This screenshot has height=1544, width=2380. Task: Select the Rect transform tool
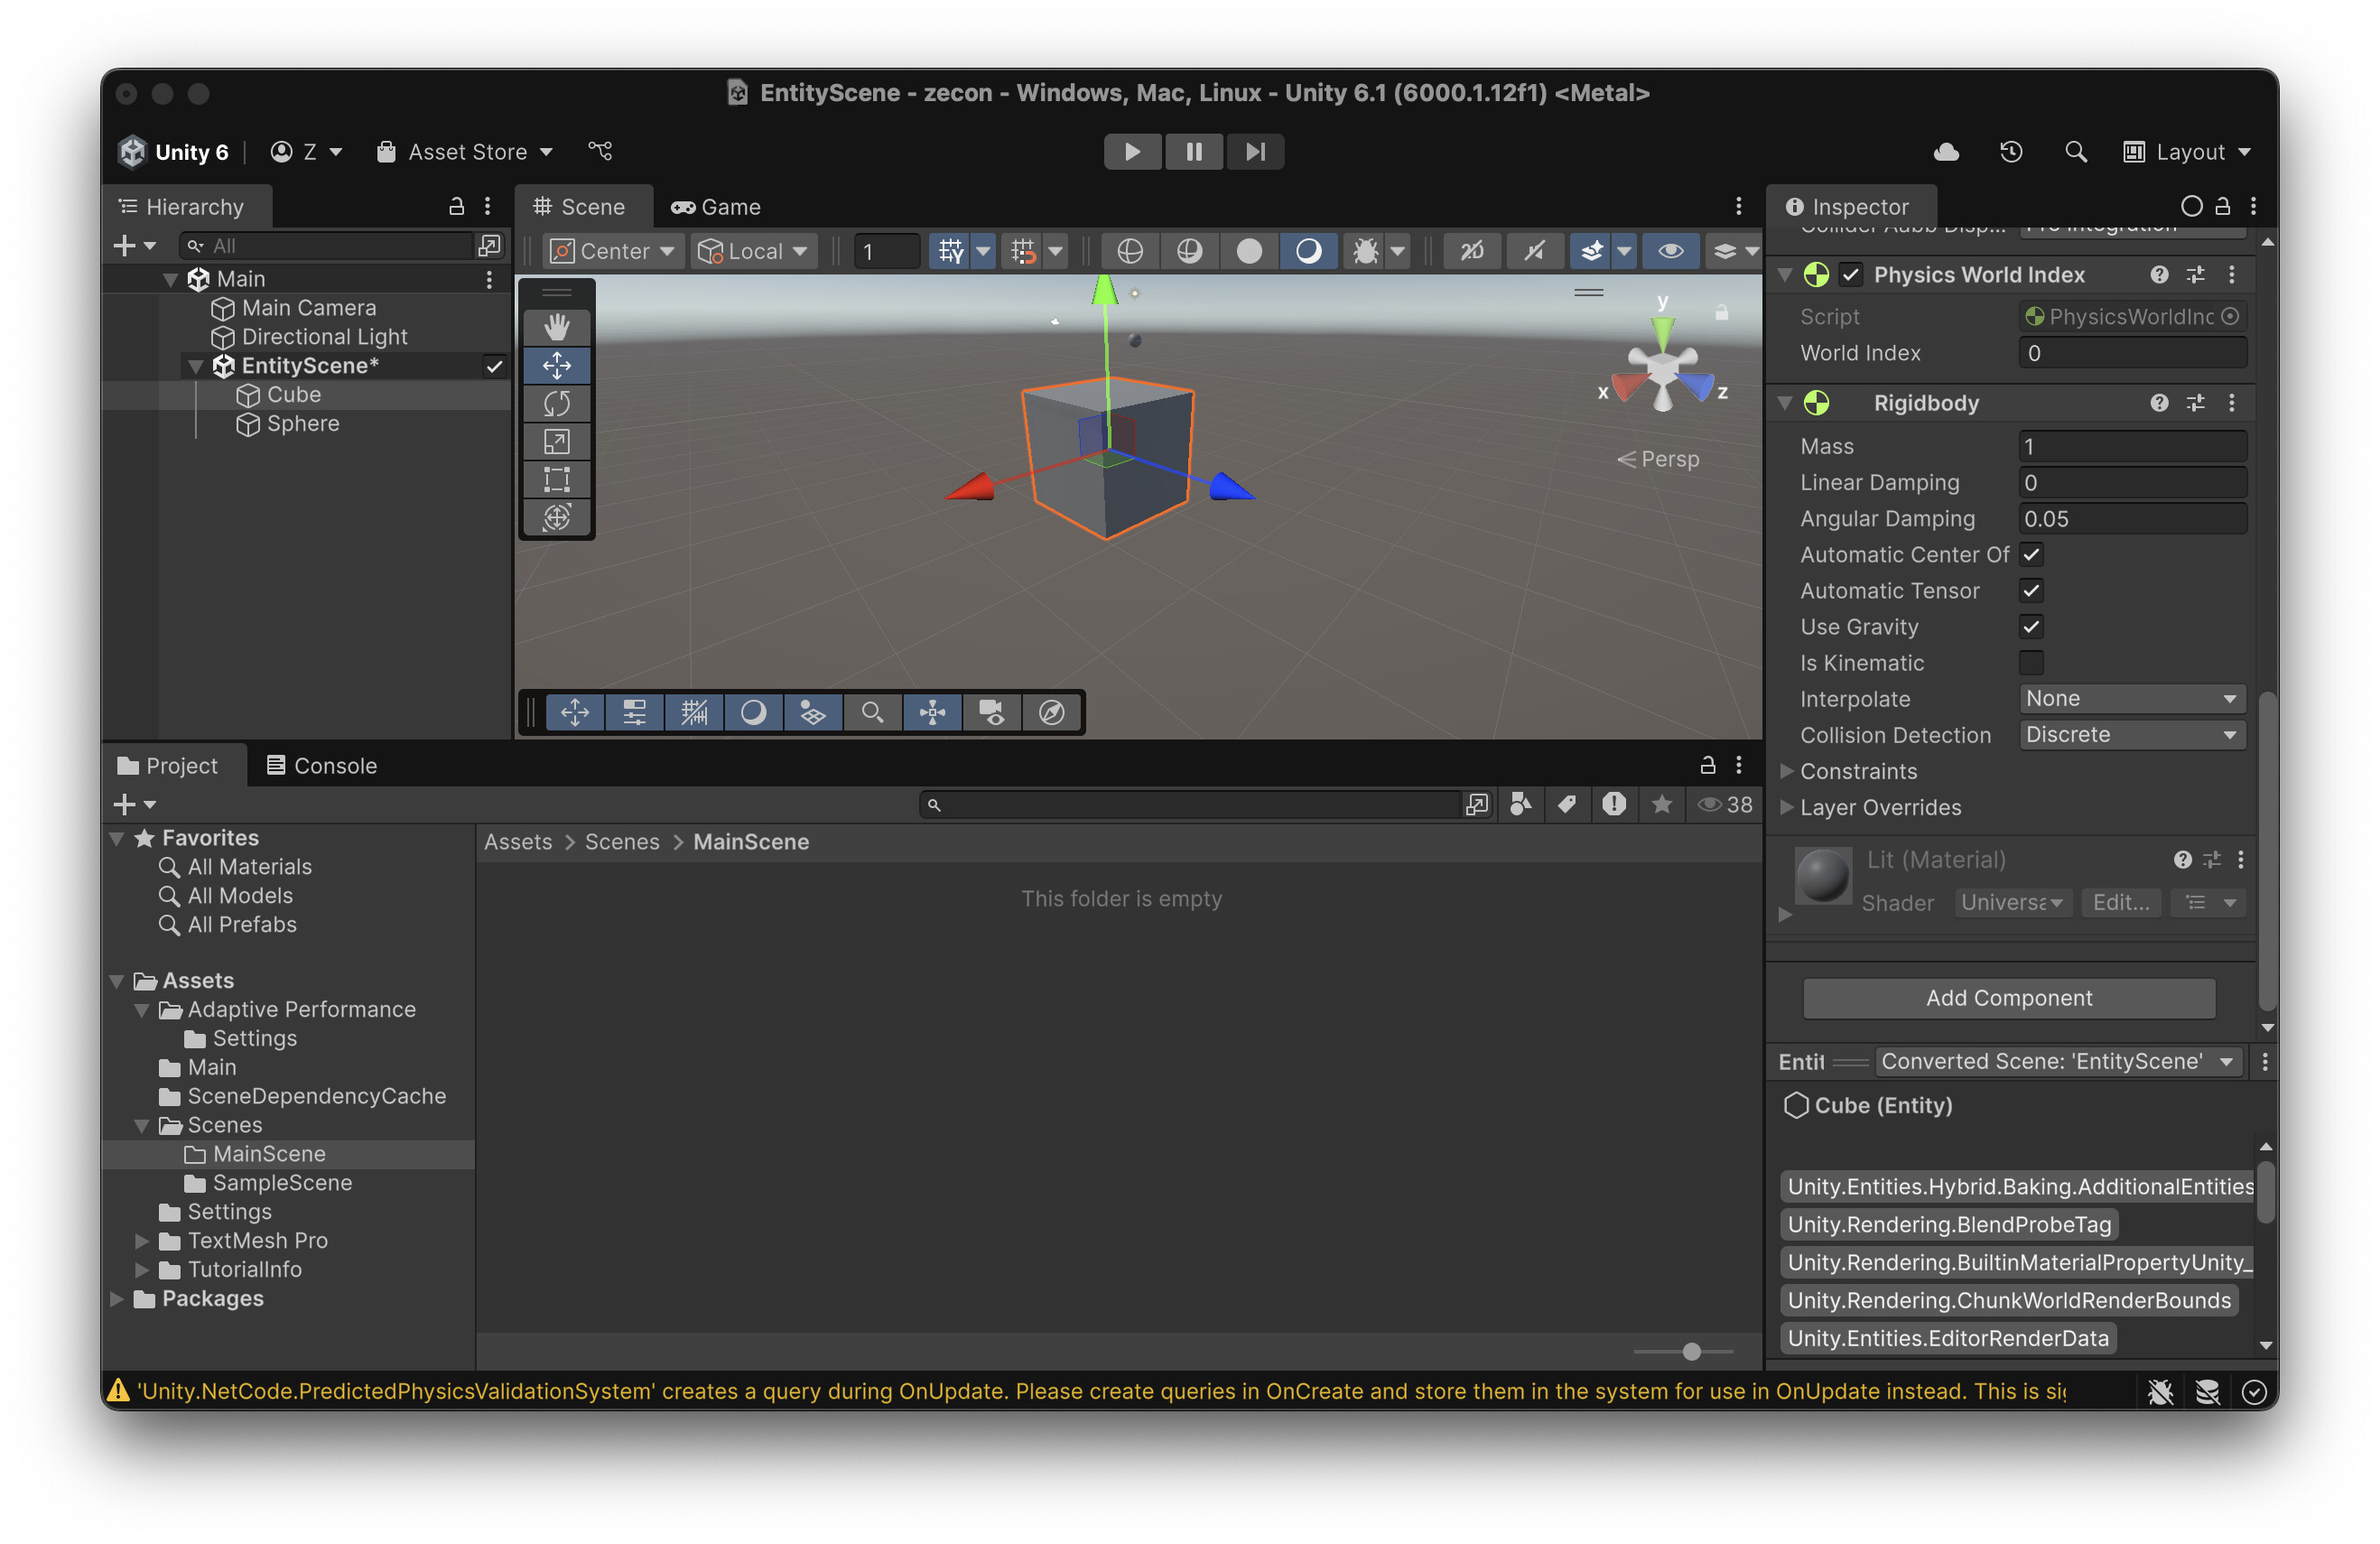pos(557,479)
